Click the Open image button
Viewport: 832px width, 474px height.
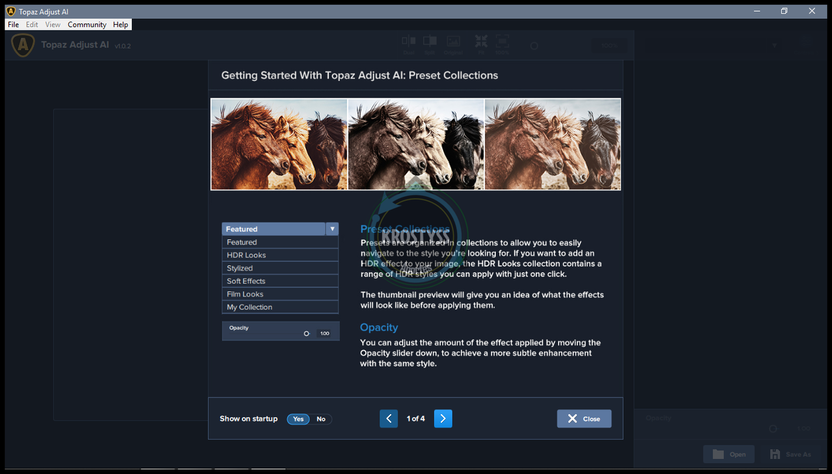click(729, 454)
